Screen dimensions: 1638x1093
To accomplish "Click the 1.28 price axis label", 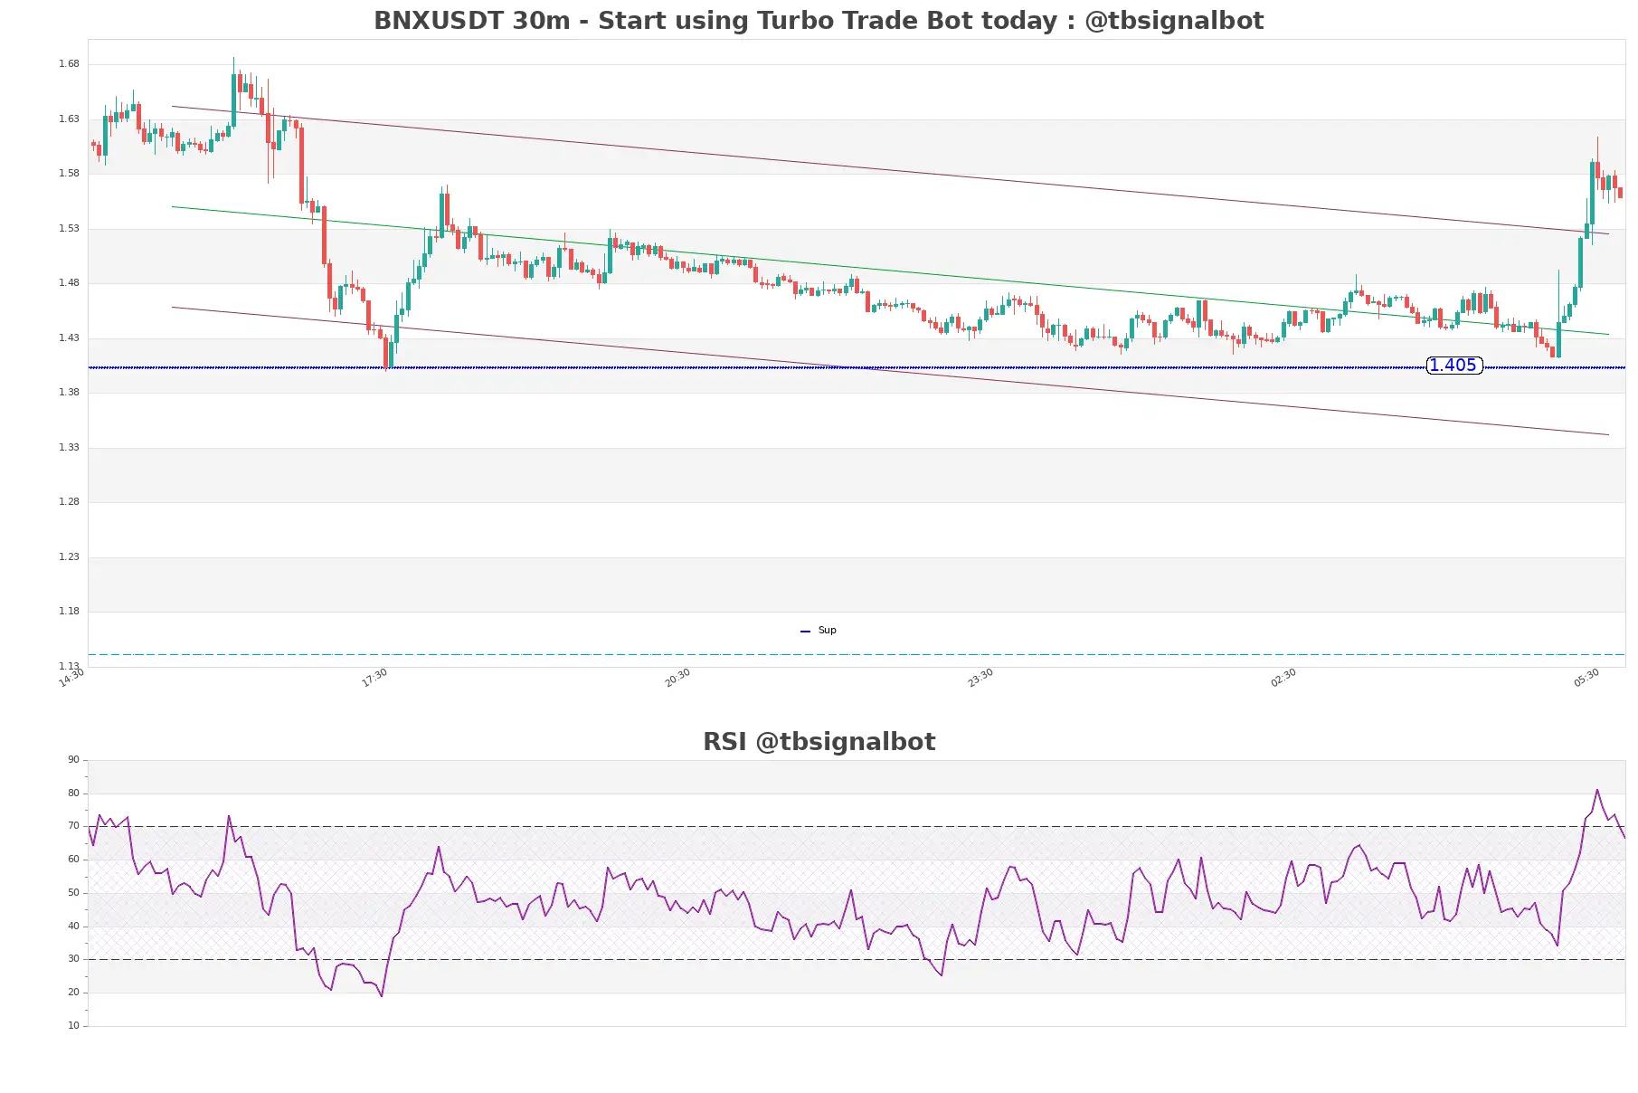I will tap(69, 501).
